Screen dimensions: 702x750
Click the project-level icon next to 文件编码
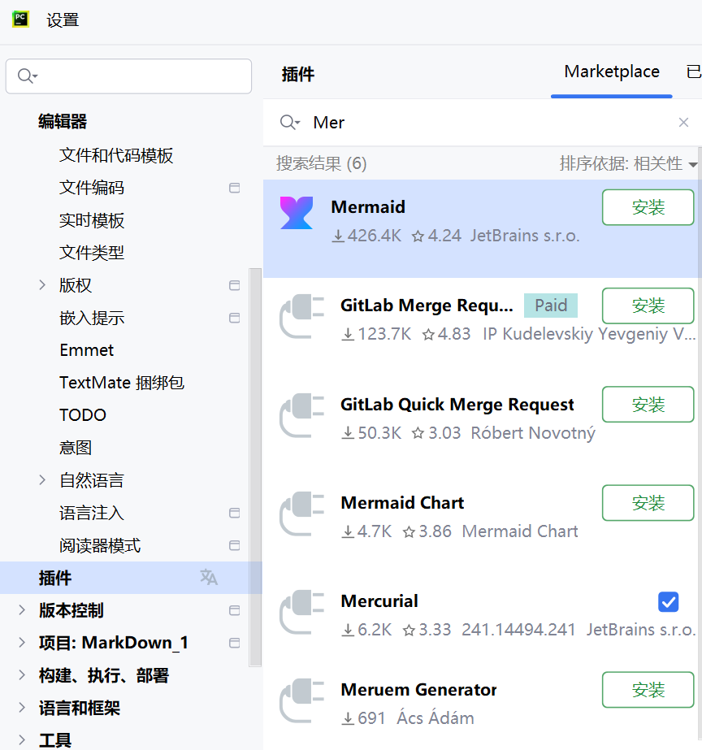coord(234,188)
